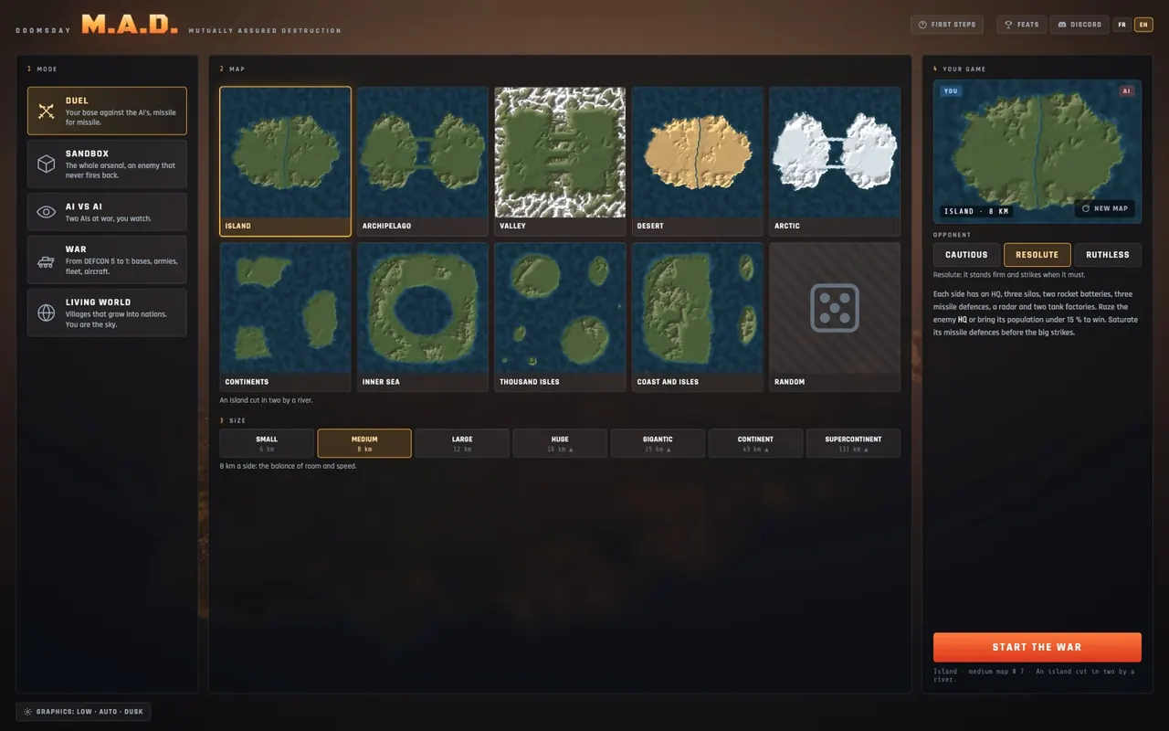This screenshot has width=1169, height=731.
Task: Click the Sandbox cube icon
Action: point(46,164)
